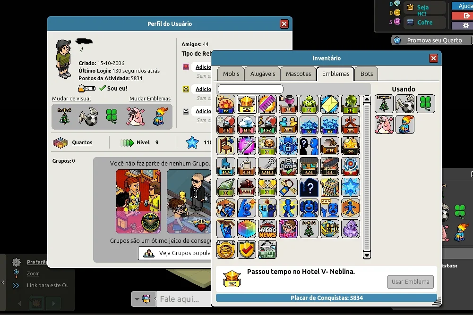This screenshot has height=315, width=473.
Task: Select the blue chair level IV badge
Action: click(226, 166)
